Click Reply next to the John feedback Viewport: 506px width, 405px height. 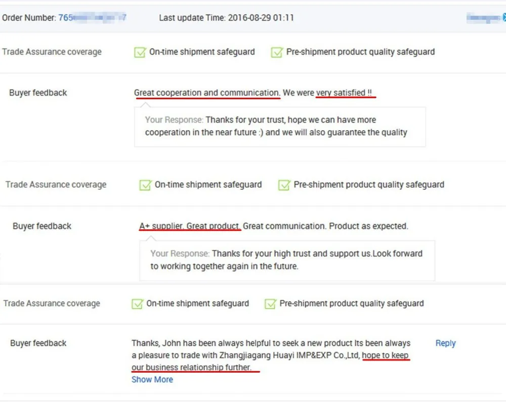pyautogui.click(x=445, y=343)
